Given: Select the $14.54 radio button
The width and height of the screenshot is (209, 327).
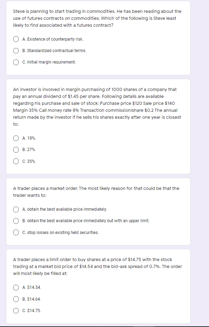Looking at the screenshot, I should pos(16,287).
